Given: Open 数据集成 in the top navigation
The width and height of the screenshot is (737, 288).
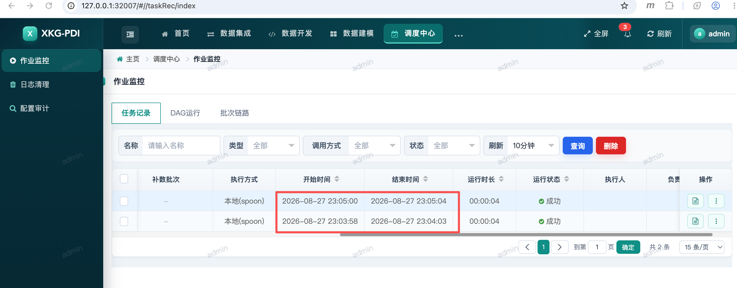Looking at the screenshot, I should 229,33.
